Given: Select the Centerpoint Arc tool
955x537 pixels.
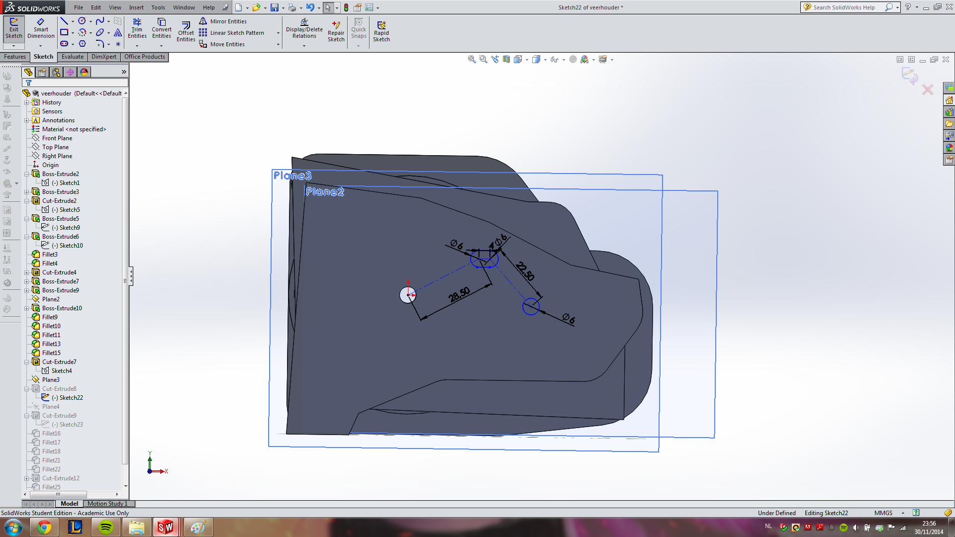Looking at the screenshot, I should click(x=82, y=32).
